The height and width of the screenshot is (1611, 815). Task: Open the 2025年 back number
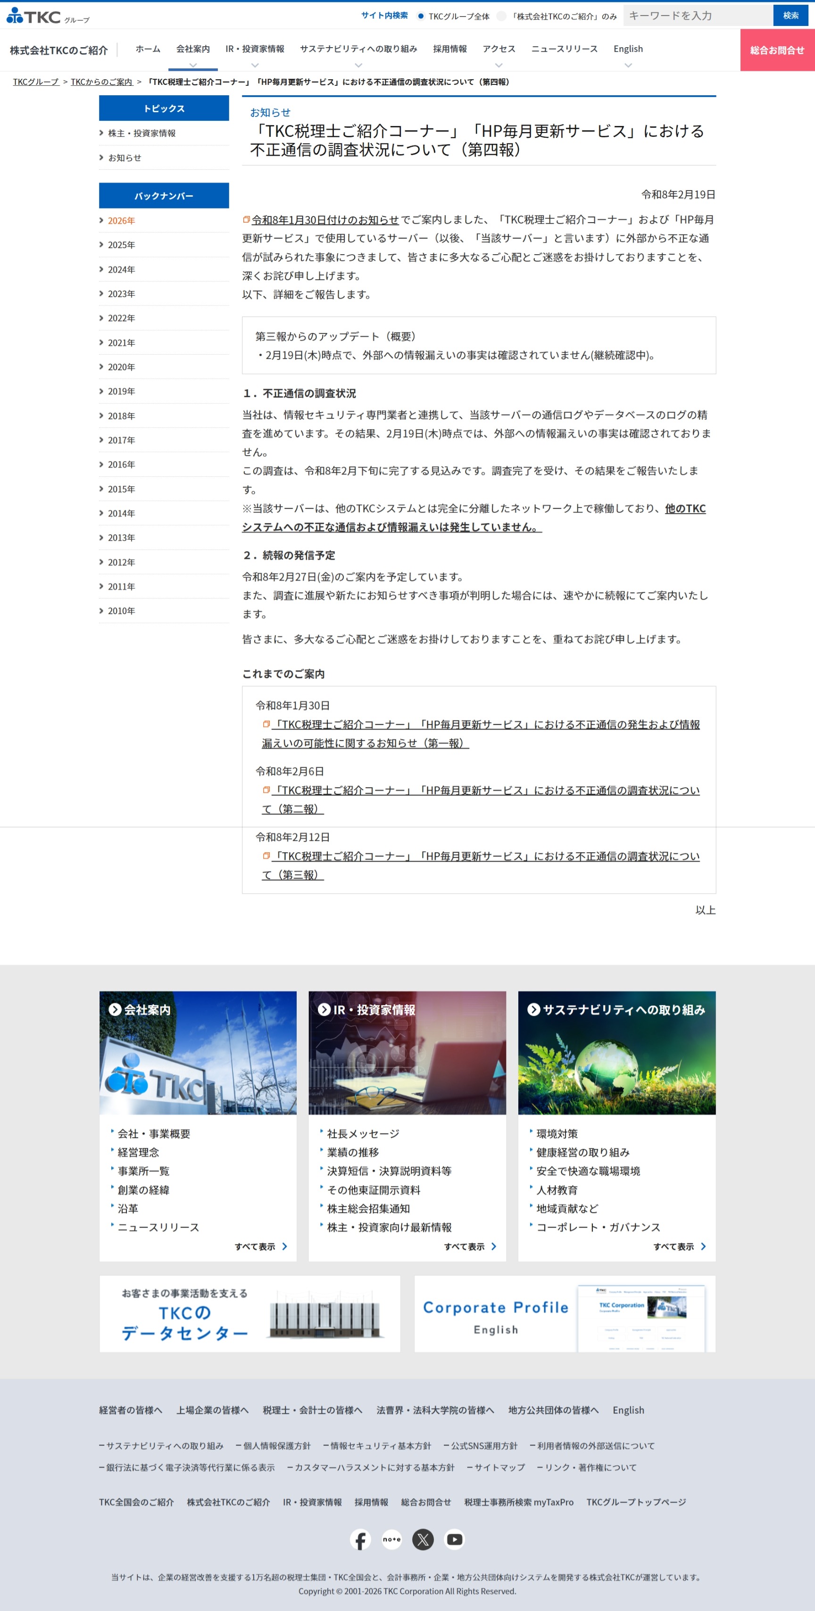tap(121, 245)
